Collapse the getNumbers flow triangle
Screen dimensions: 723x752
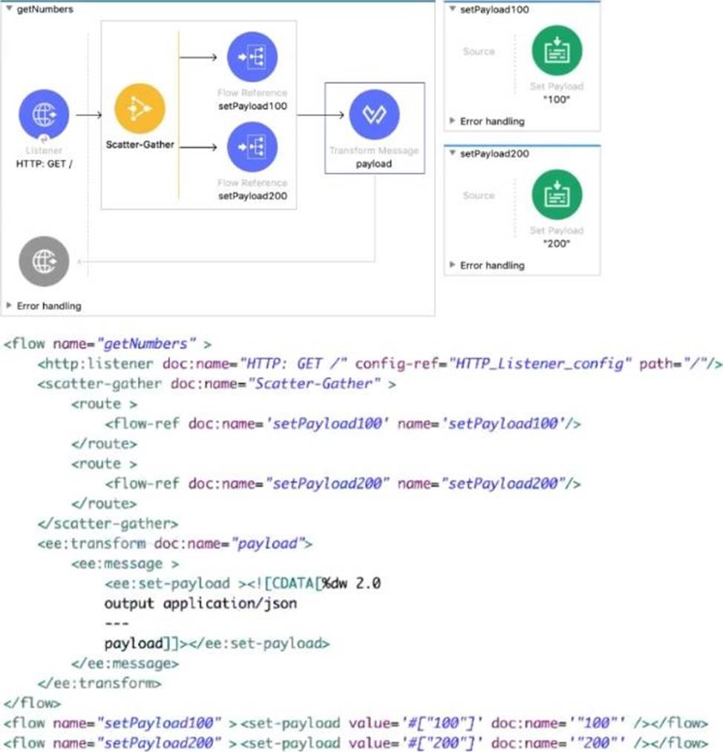[9, 9]
